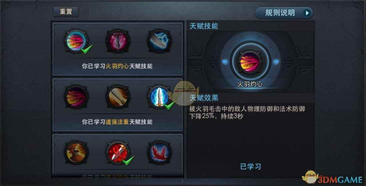366x186 pixels.
Task: Choose the golden sword slash talent icon
Action: (x=118, y=97)
